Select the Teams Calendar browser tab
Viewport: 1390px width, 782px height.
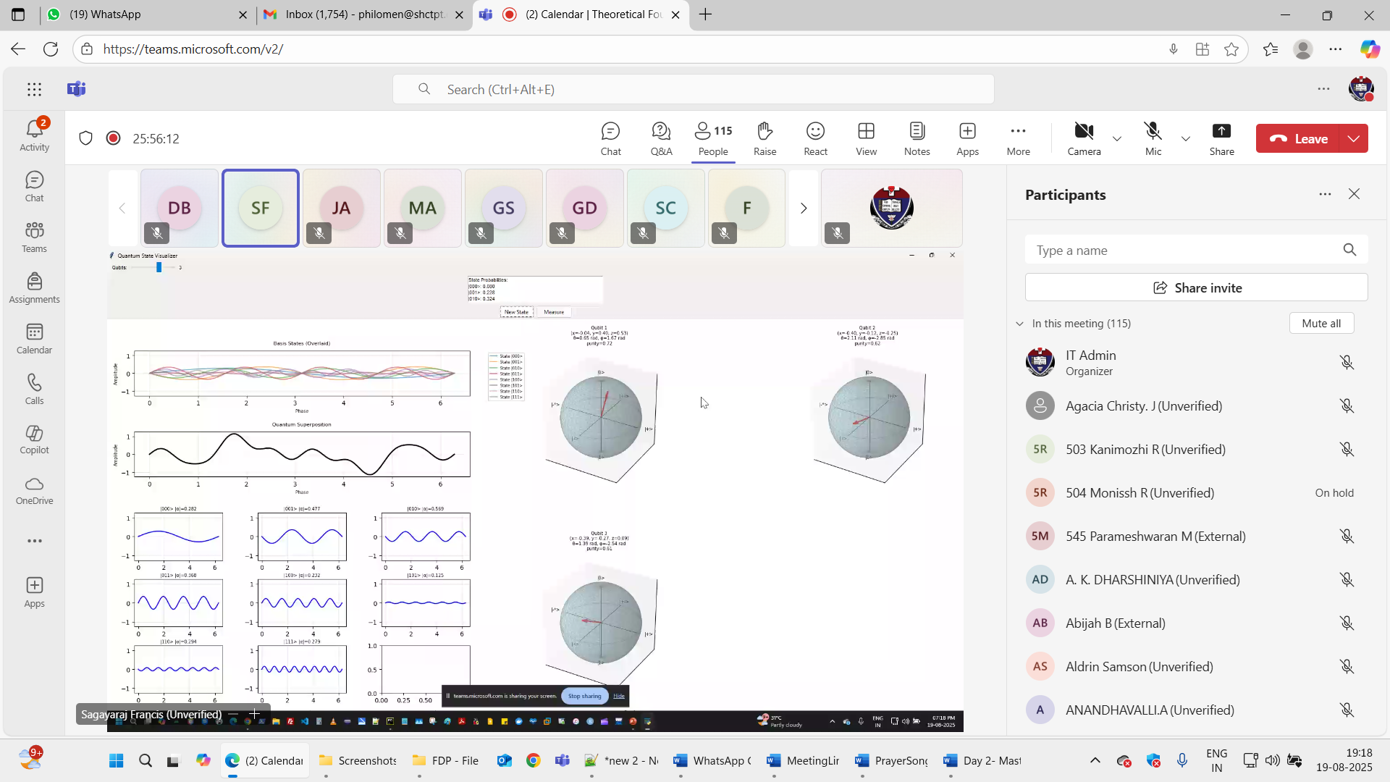click(x=581, y=14)
